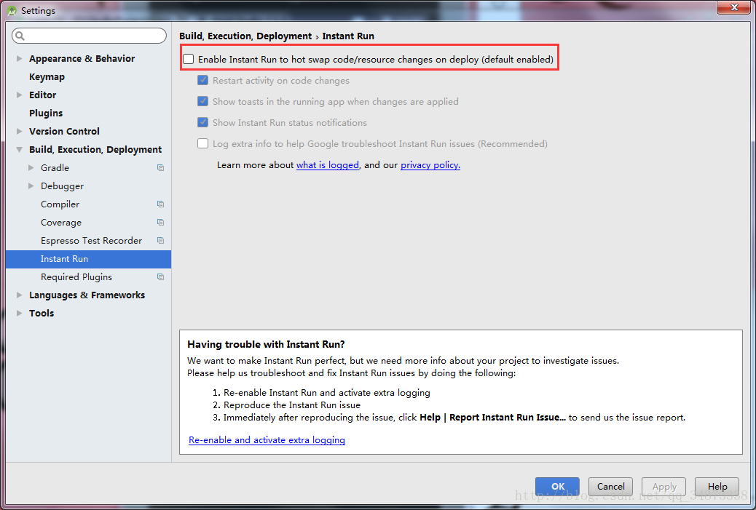Image resolution: width=756 pixels, height=510 pixels.
Task: Select Version Control label
Action: coord(64,131)
